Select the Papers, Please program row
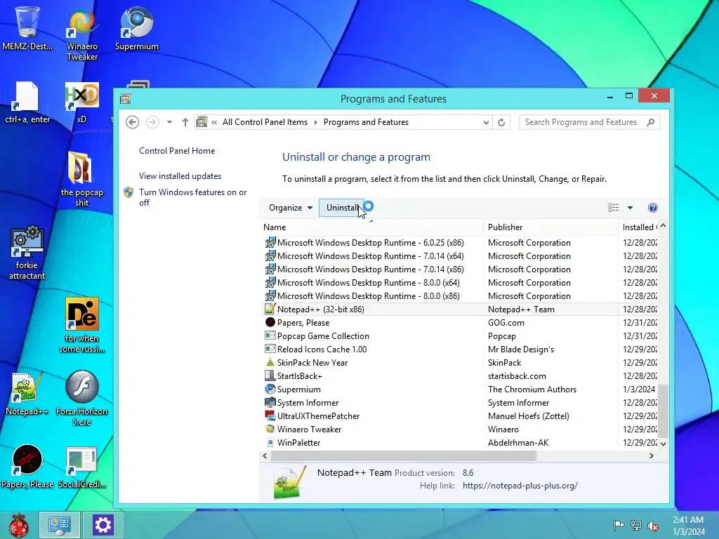The image size is (719, 539). coord(461,323)
